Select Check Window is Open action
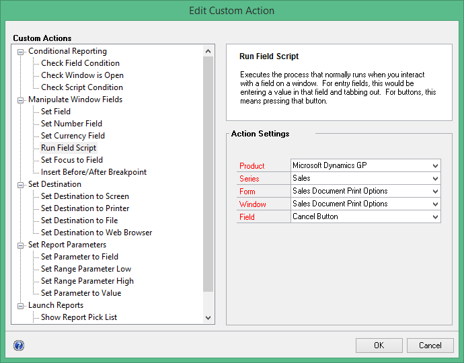The width and height of the screenshot is (464, 363). [x=82, y=75]
